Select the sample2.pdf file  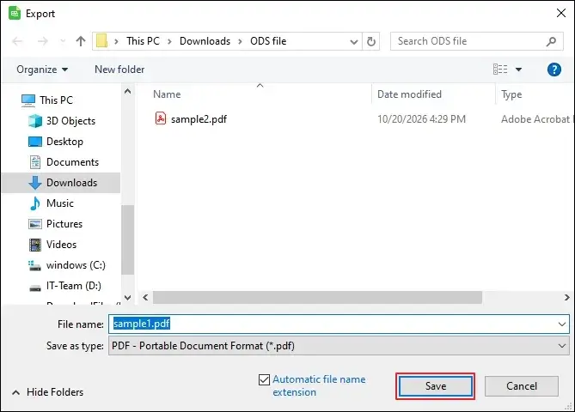coord(199,119)
